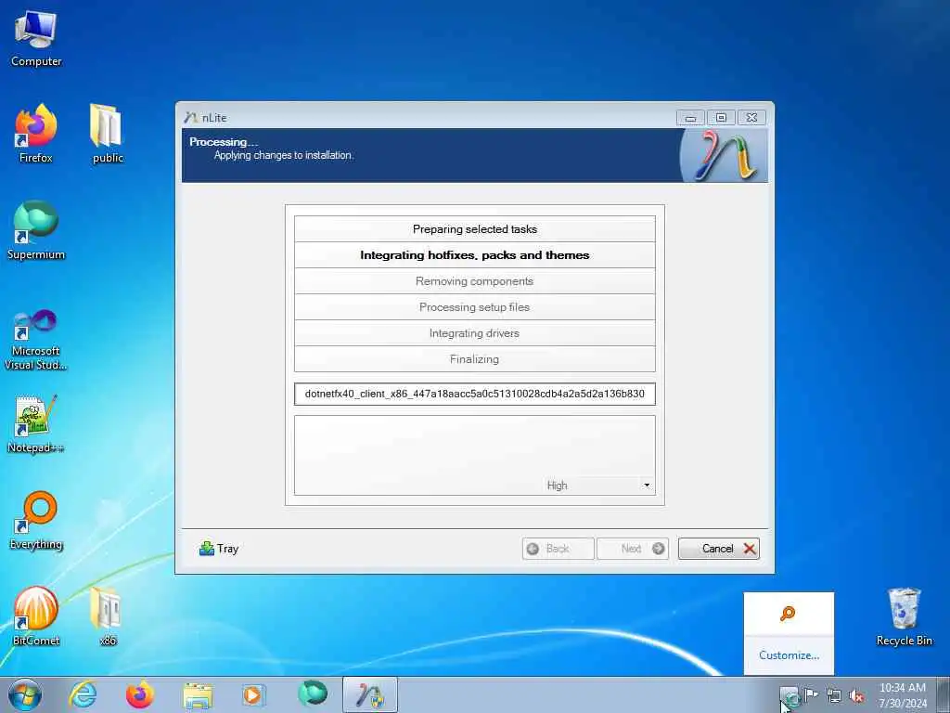Click 'Removing components' step

(474, 281)
